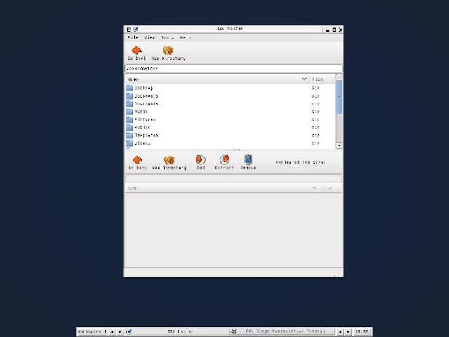Select the Public folder icon
The width and height of the screenshot is (449, 337).
coord(129,127)
